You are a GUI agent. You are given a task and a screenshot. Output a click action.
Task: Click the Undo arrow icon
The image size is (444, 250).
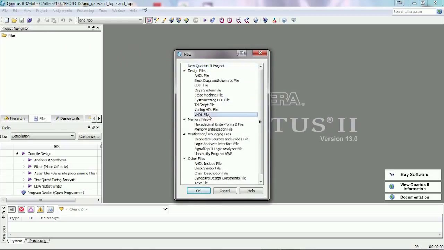[x=63, y=20]
